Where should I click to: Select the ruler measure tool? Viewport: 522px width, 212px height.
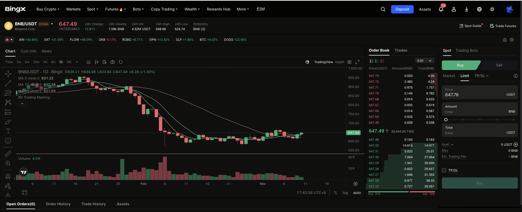(x=8, y=154)
